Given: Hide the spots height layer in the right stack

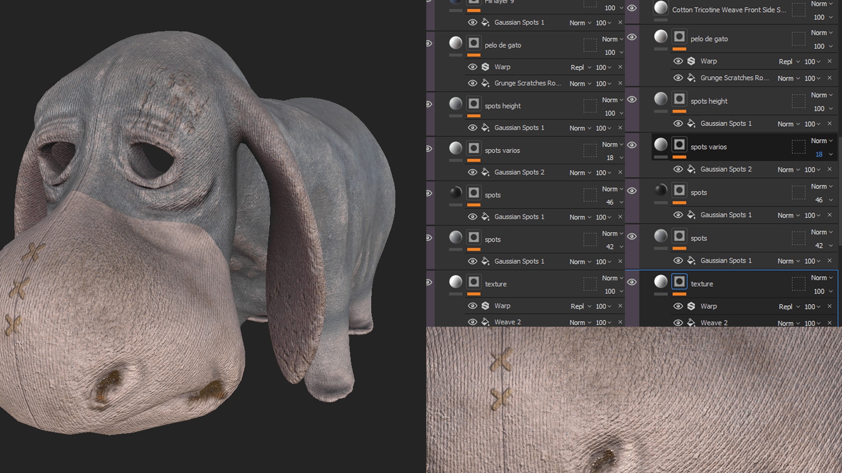Looking at the screenshot, I should point(632,99).
